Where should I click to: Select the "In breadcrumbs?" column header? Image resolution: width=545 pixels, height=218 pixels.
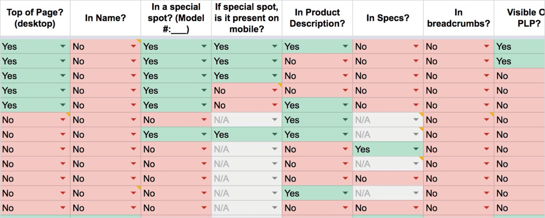pos(458,18)
